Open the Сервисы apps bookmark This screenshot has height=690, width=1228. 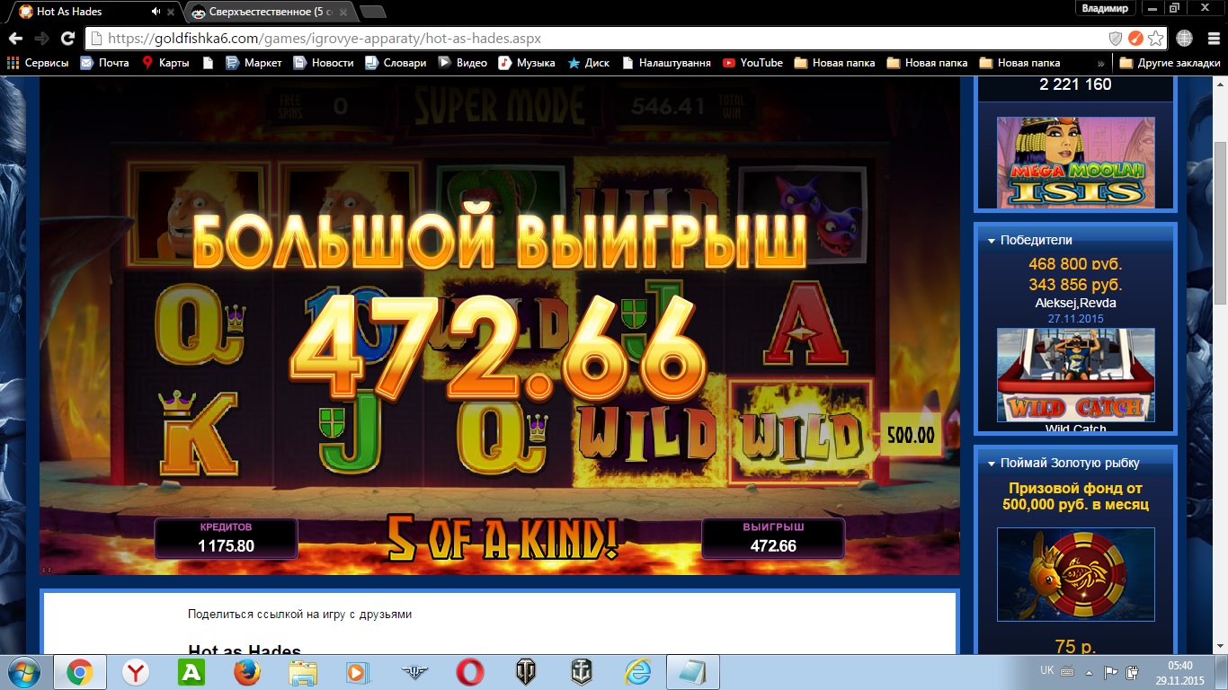[37, 63]
